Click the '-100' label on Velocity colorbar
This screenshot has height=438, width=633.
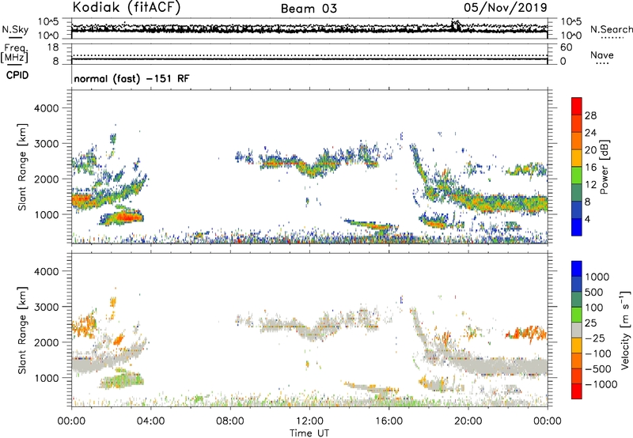(x=598, y=353)
